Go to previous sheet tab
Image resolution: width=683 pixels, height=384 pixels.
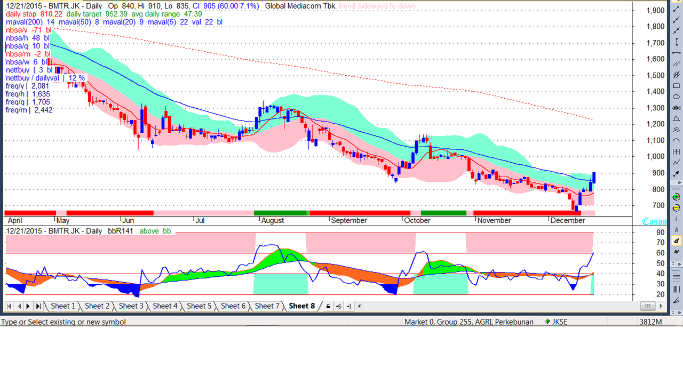point(19,306)
